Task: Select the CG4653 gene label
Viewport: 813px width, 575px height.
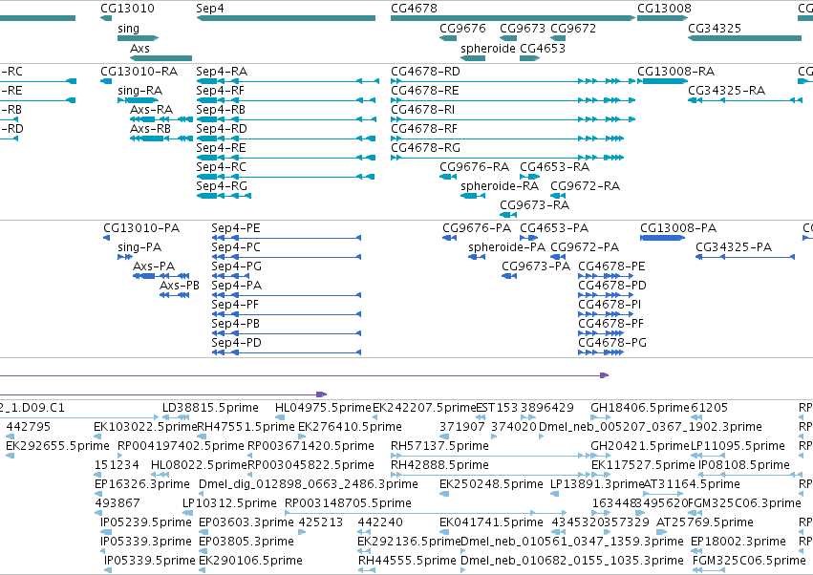Action: (x=543, y=48)
